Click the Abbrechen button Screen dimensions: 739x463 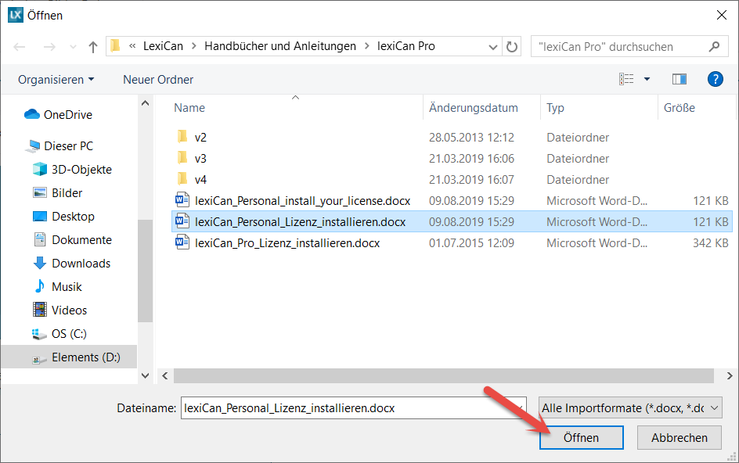[x=680, y=438]
